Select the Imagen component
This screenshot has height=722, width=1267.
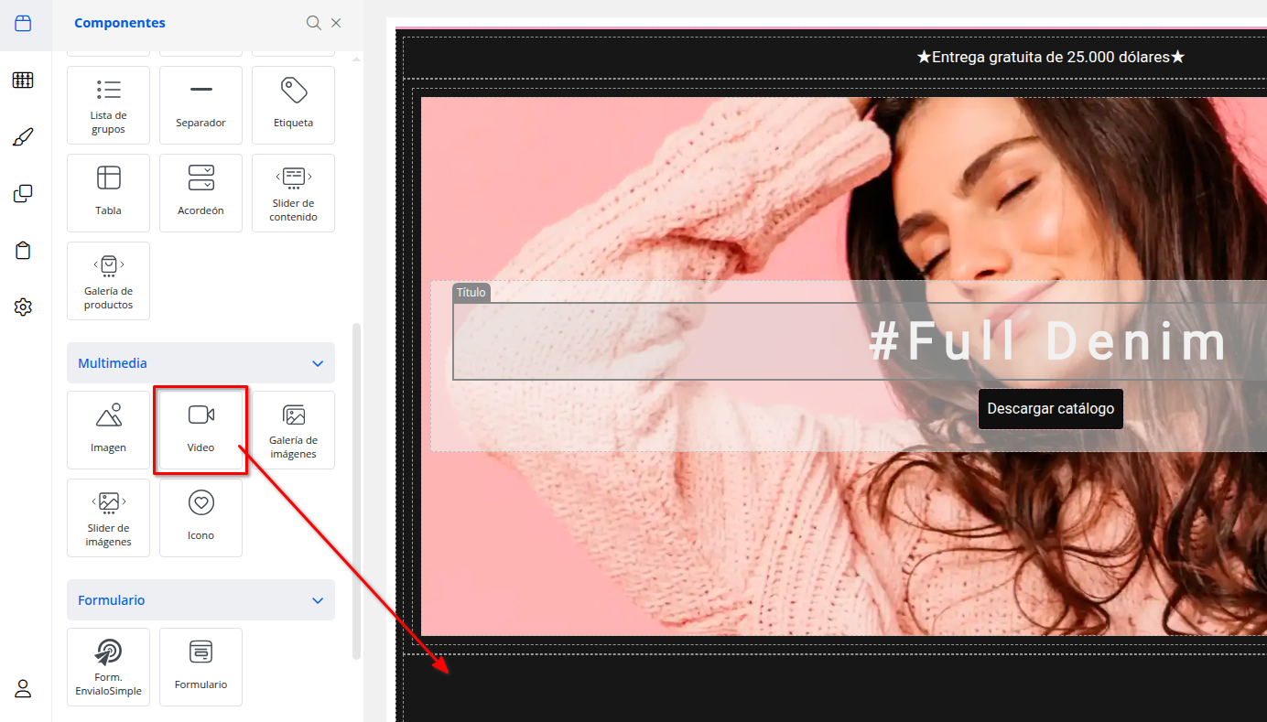[x=108, y=430]
